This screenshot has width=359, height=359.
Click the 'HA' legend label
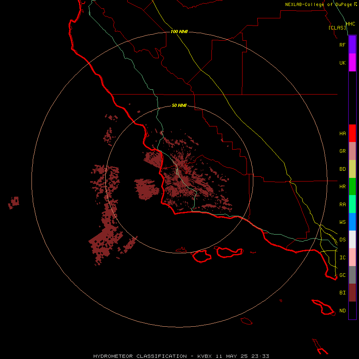coord(343,134)
